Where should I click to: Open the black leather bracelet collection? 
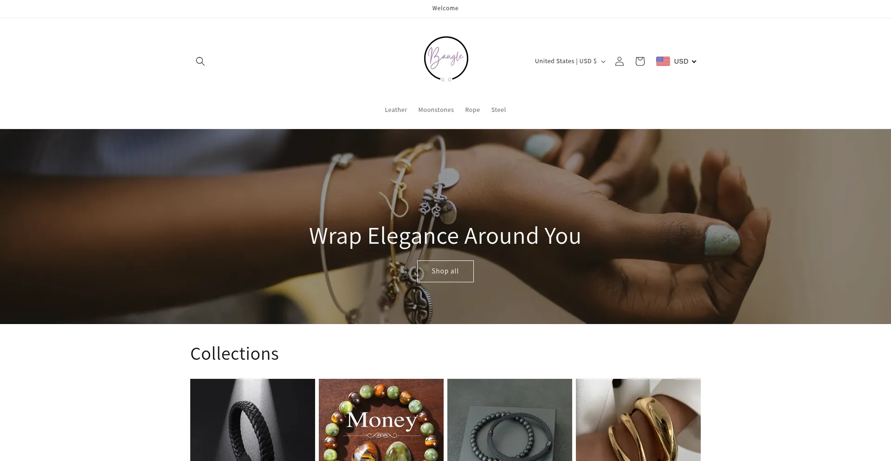point(252,420)
